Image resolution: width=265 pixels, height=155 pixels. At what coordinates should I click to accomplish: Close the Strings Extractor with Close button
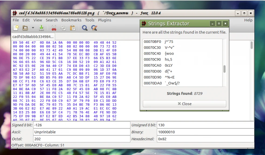(x=184, y=104)
